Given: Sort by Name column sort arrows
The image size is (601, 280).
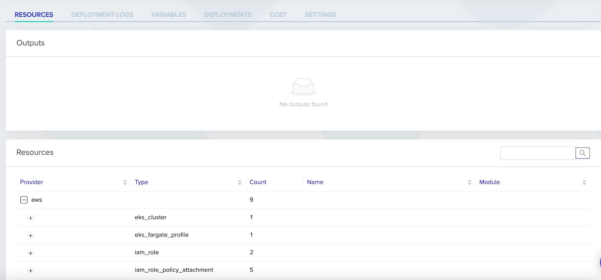Looking at the screenshot, I should coord(470,183).
